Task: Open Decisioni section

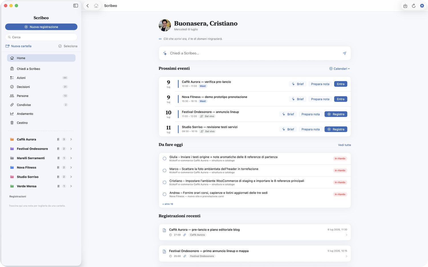Action: [x=41, y=87]
